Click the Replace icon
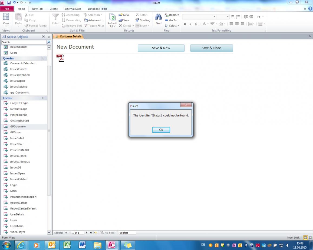Screen dimensions: 313x250 click(x=166, y=15)
